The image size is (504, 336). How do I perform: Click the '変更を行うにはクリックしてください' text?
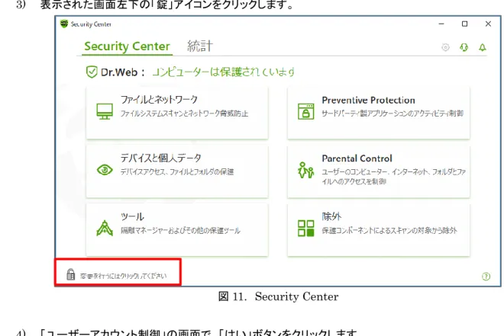click(123, 276)
